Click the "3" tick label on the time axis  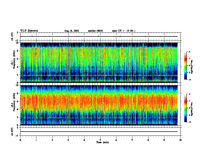point(68,140)
